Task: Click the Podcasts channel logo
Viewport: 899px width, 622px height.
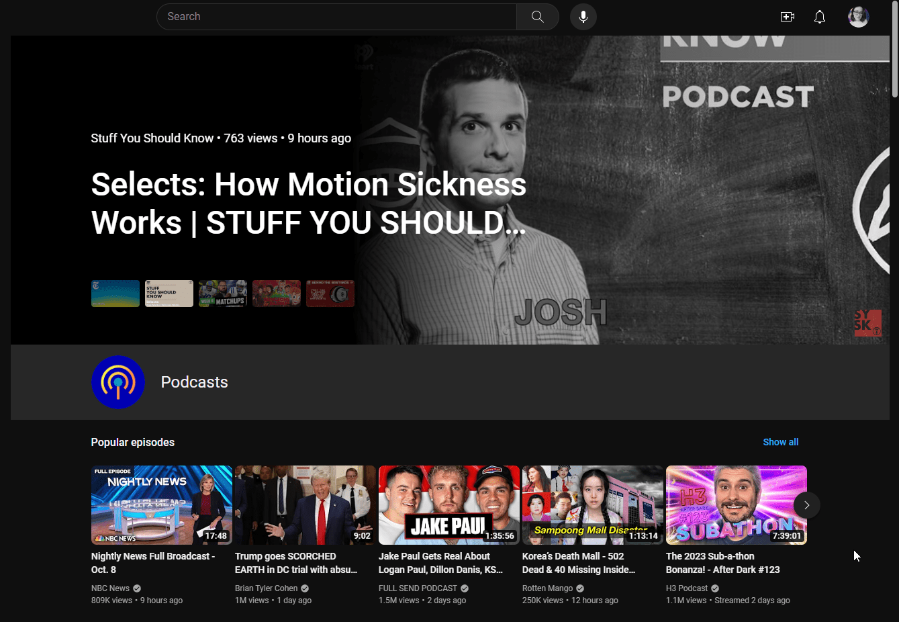Action: (x=118, y=382)
